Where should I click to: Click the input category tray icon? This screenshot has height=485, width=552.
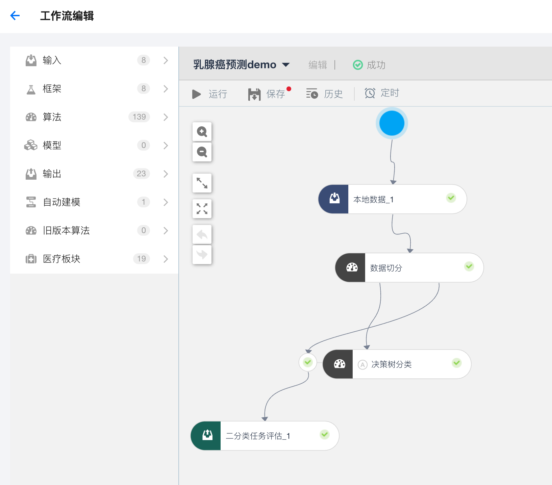[31, 60]
